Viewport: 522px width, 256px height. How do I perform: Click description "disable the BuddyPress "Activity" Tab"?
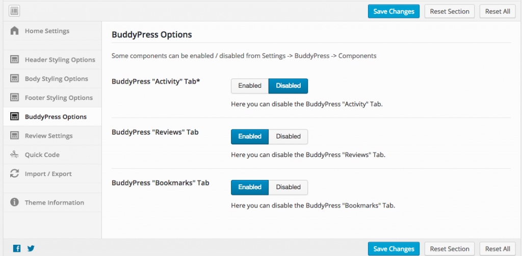[307, 104]
